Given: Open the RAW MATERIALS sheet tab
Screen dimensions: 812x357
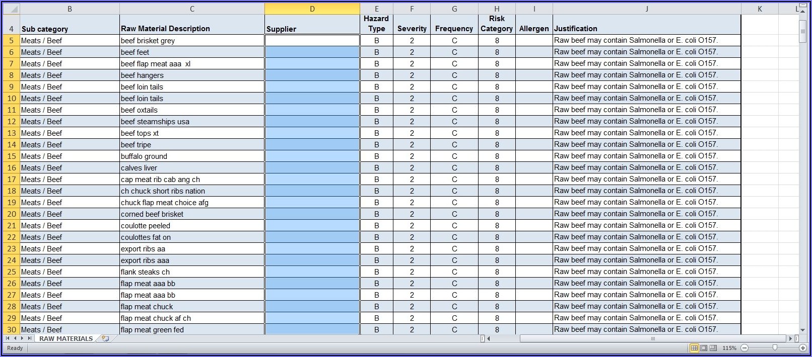Looking at the screenshot, I should click(x=66, y=339).
